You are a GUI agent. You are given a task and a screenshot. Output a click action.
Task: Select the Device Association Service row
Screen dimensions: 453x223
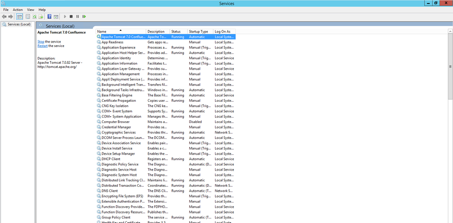[166, 143]
